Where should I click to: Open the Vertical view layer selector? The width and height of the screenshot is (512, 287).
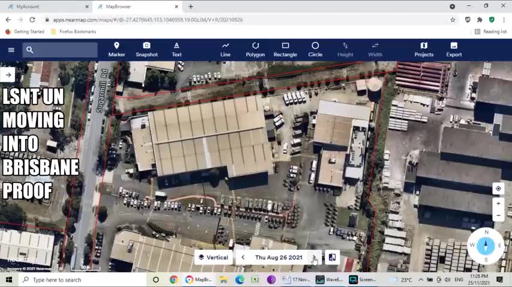coord(213,257)
